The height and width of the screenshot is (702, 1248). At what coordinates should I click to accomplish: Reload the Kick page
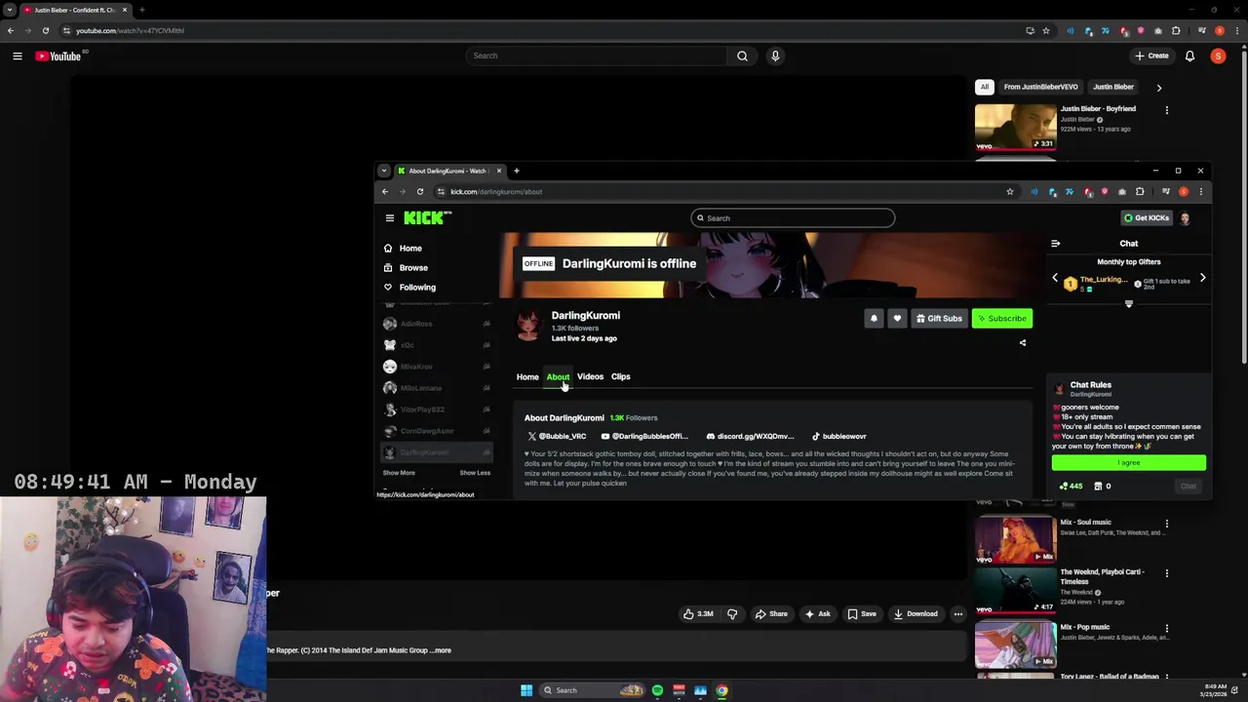420,192
